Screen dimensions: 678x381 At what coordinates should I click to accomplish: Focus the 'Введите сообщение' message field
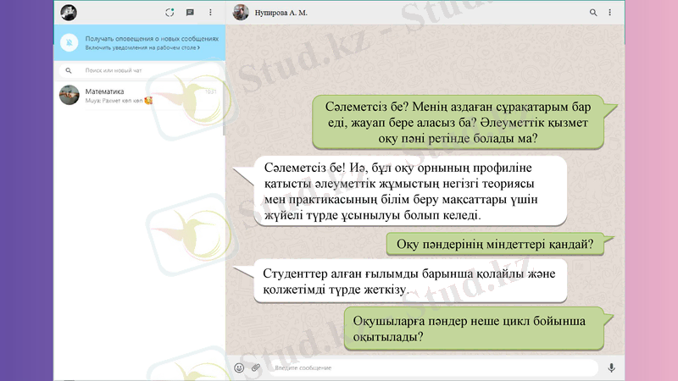click(x=432, y=367)
